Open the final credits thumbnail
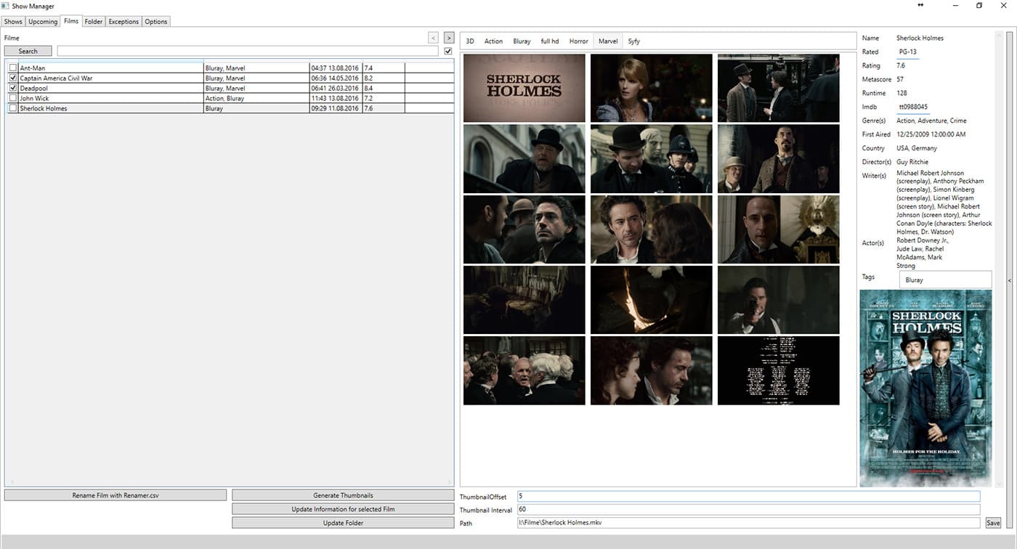 point(778,370)
